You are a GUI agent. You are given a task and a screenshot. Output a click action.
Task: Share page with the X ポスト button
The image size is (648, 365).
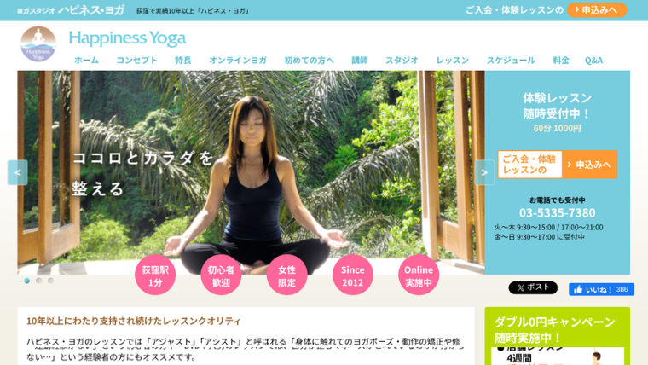pos(533,287)
